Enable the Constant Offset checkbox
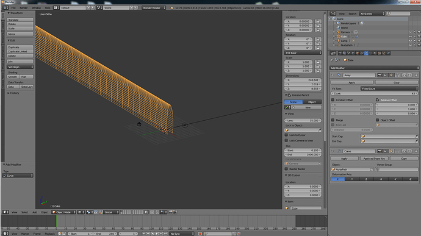421x236 pixels. pos(333,100)
